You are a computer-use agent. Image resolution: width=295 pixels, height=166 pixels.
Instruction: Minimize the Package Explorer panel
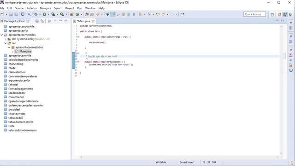60,21
